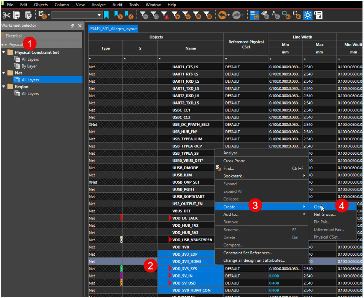This screenshot has width=364, height=298.
Task: Collapse the Physical Constraint Set folder
Action: coord(3,52)
